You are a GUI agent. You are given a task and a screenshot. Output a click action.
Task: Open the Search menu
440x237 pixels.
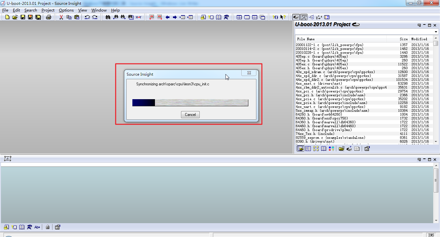[x=31, y=10]
